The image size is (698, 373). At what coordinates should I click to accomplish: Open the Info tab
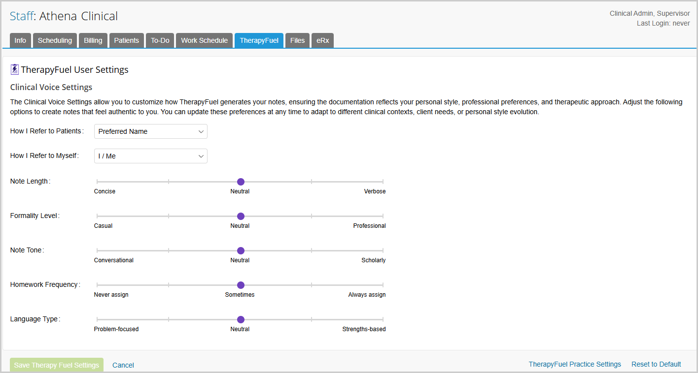coord(20,40)
